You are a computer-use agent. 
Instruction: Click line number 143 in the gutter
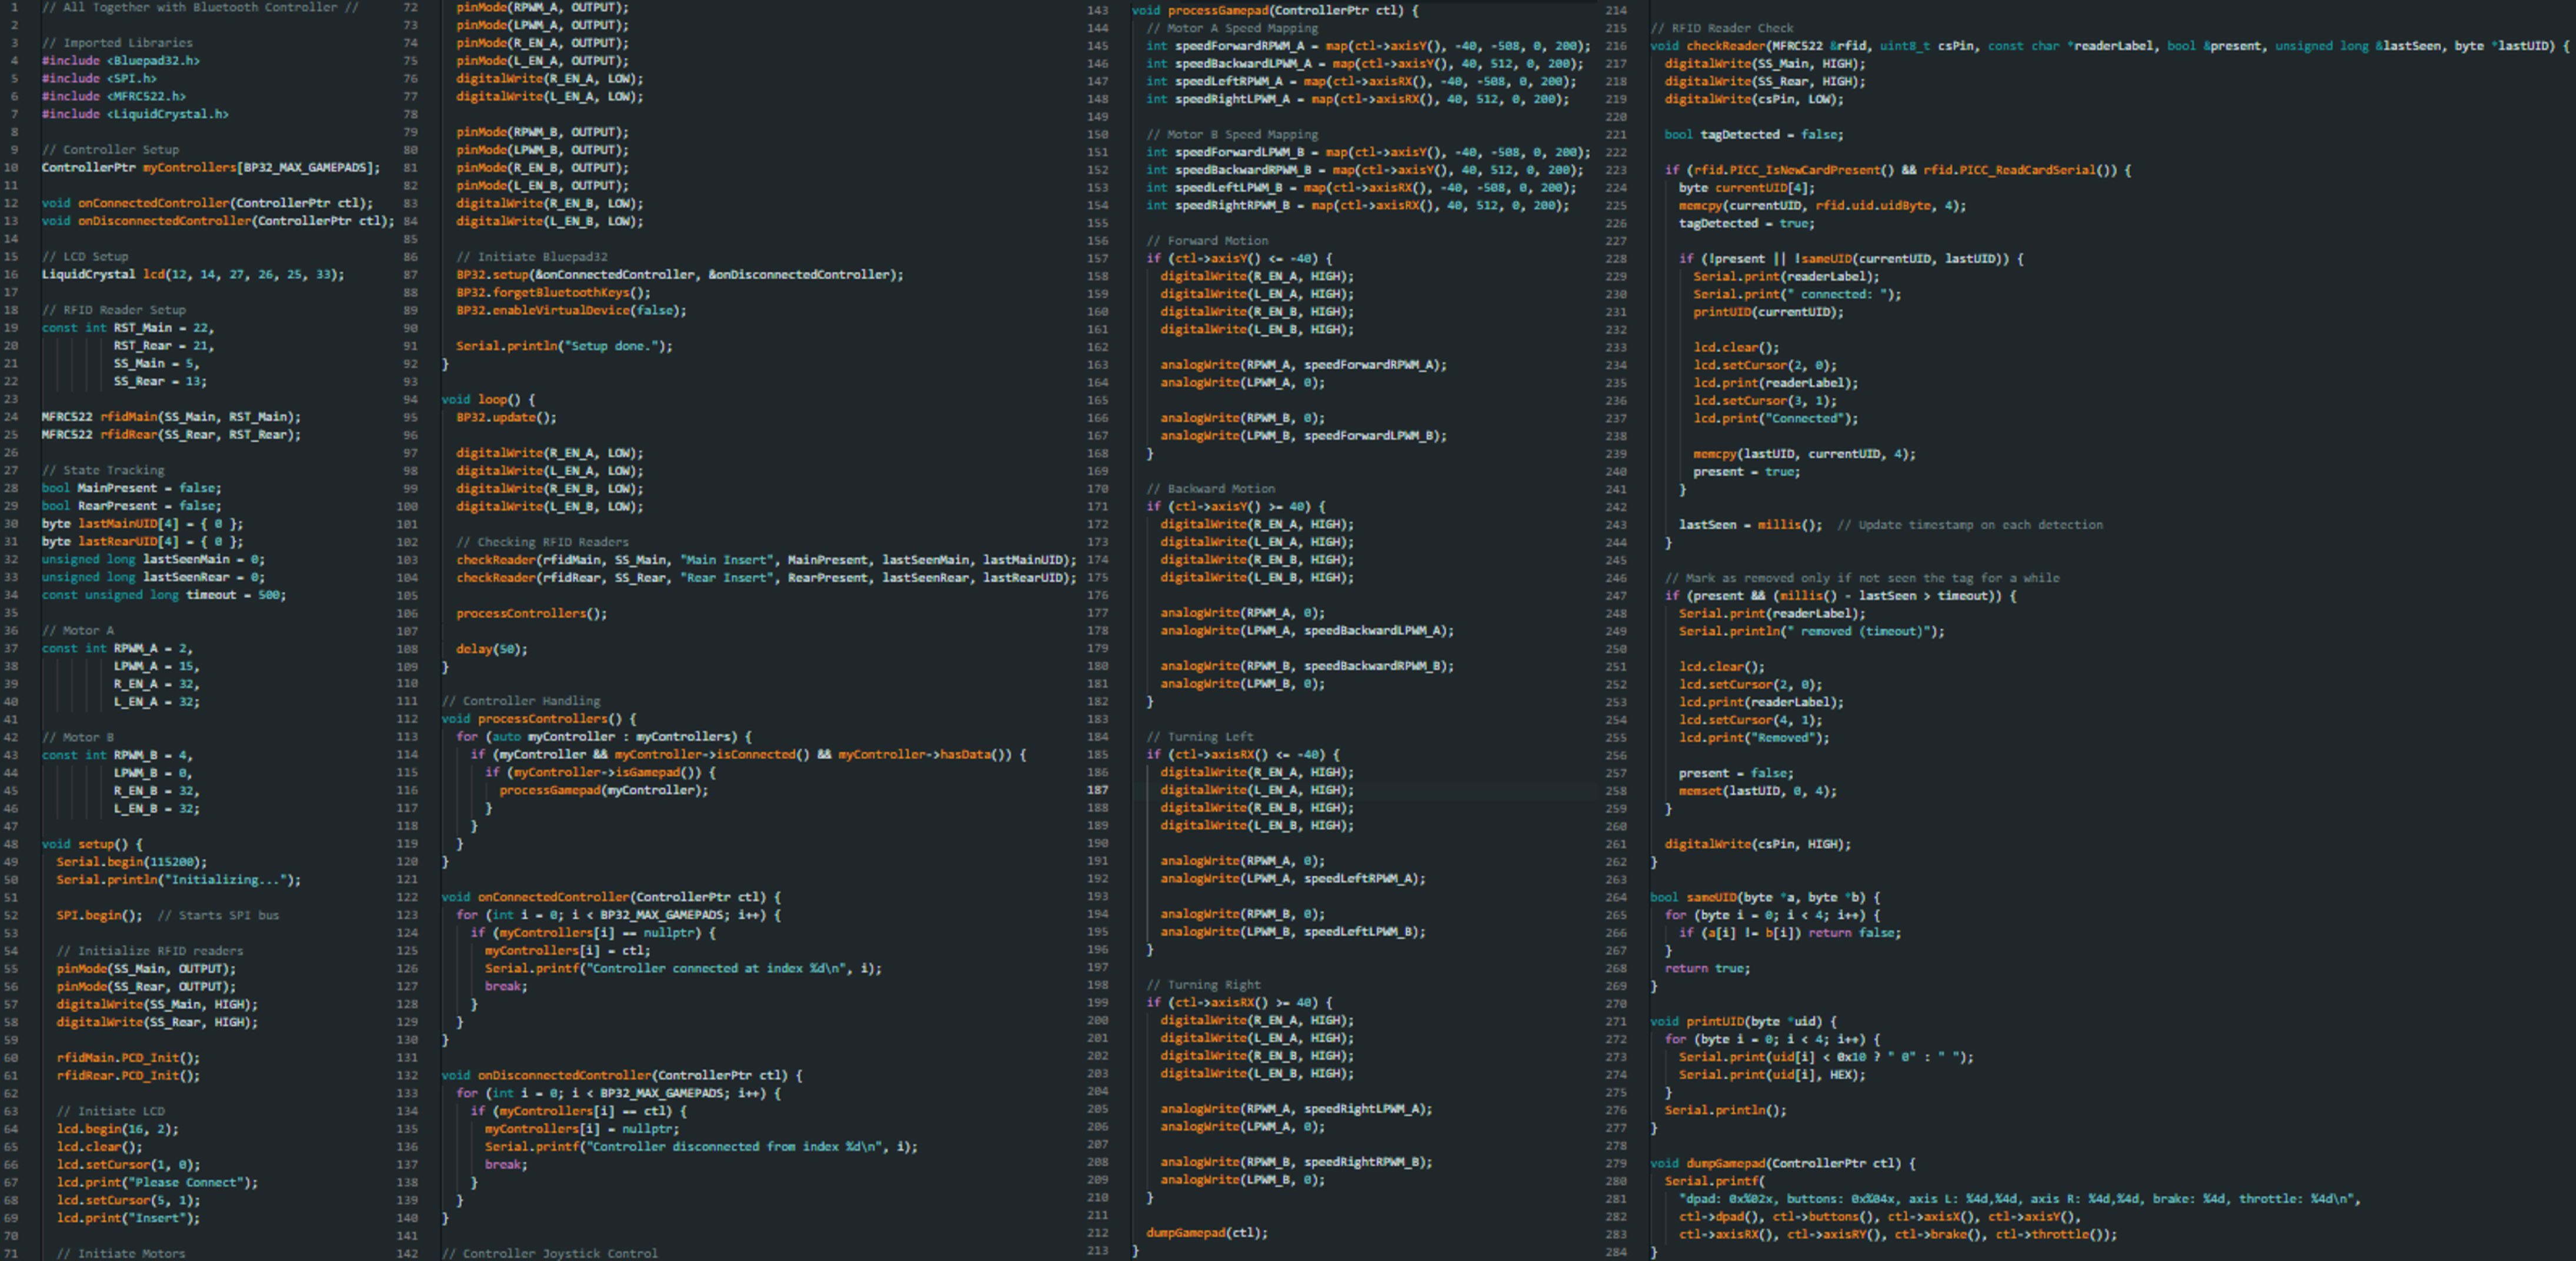pyautogui.click(x=1097, y=10)
